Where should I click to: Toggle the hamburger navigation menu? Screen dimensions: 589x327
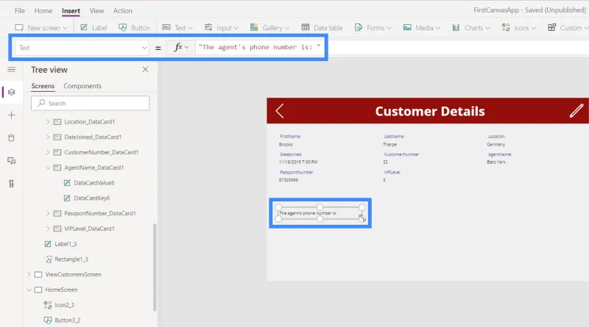click(x=12, y=69)
